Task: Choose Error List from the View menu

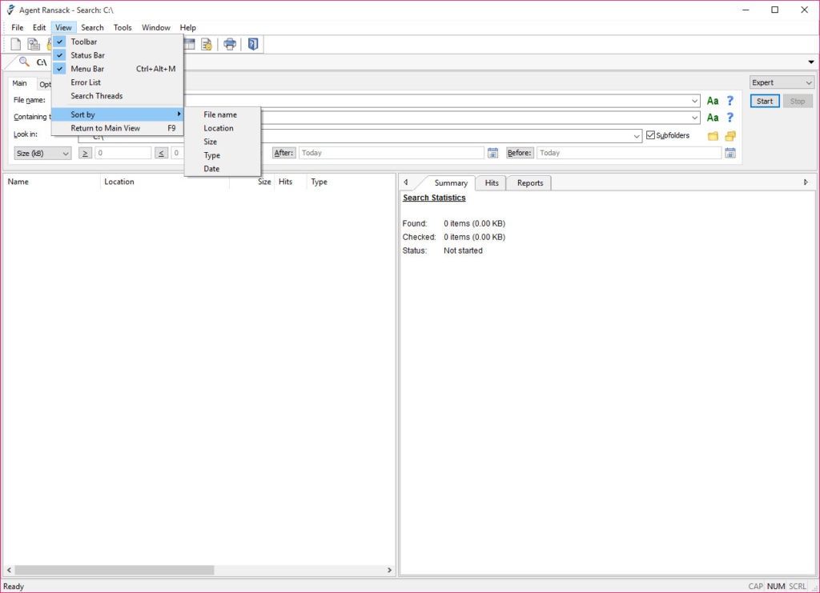Action: coord(118,82)
